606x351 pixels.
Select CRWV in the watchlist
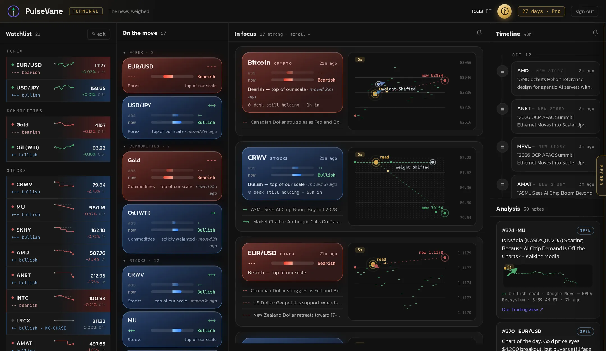[x=58, y=188]
